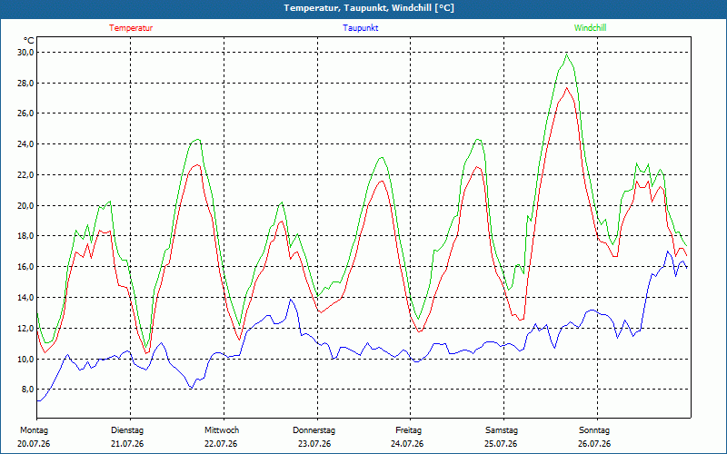Click the °C axis unit label
Viewport: 727px width, 454px height.
[29, 40]
